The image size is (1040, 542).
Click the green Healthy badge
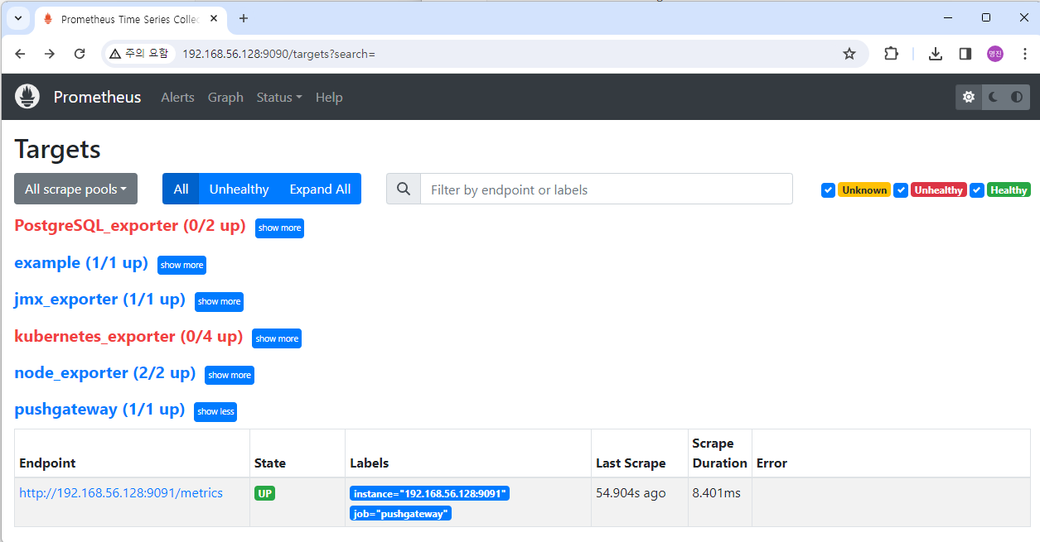[1009, 190]
